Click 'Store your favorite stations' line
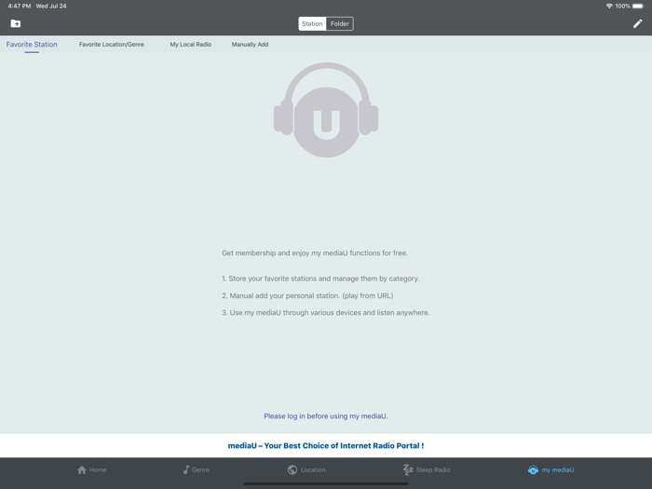Screen dimensions: 652x489 (320, 278)
